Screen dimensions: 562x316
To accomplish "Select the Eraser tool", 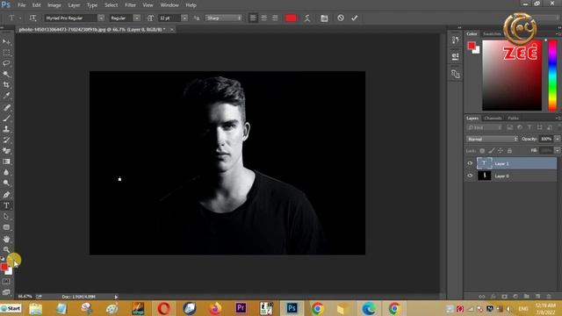I will tap(6, 150).
